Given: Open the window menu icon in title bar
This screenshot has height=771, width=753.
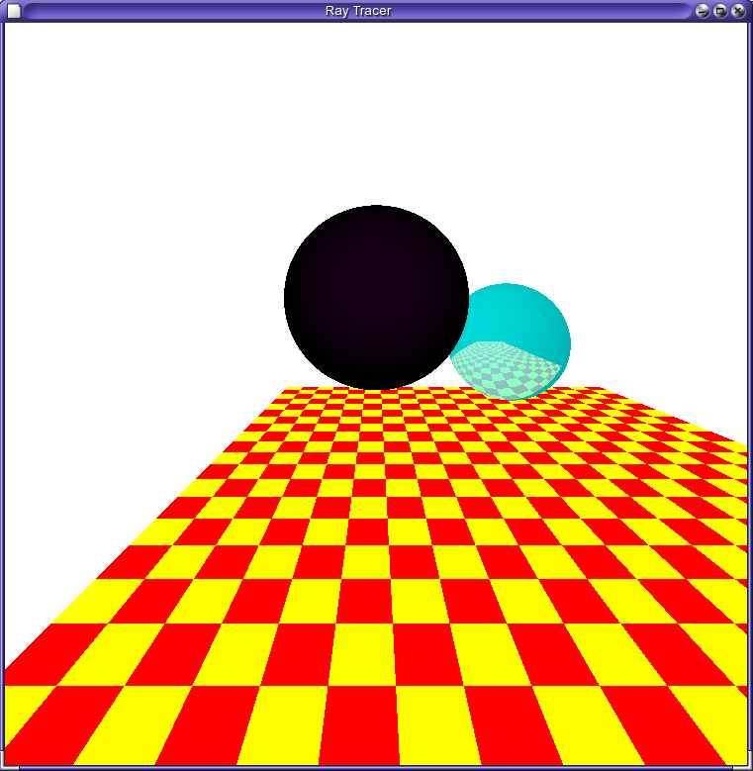Looking at the screenshot, I should click(x=14, y=11).
